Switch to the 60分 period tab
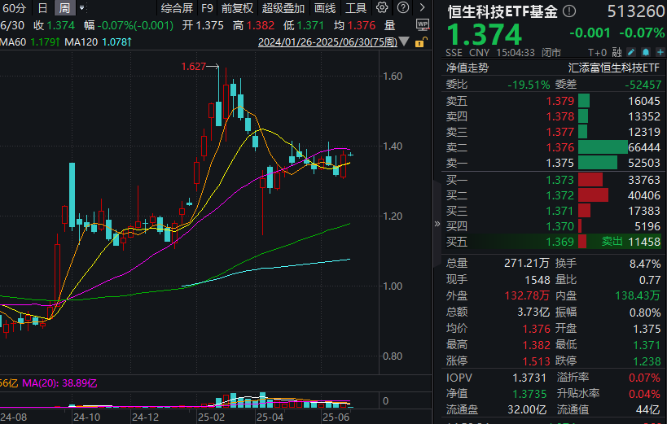The width and height of the screenshot is (667, 424). (14, 8)
